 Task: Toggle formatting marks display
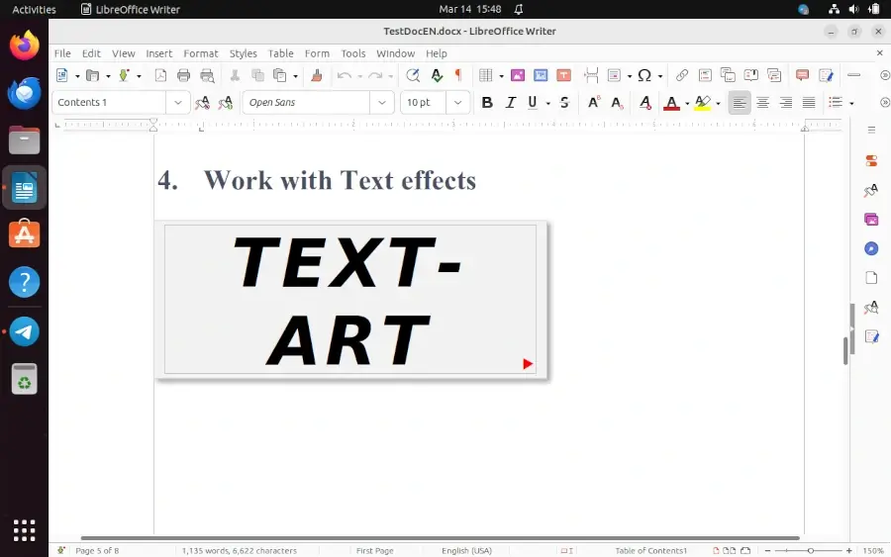coord(457,75)
